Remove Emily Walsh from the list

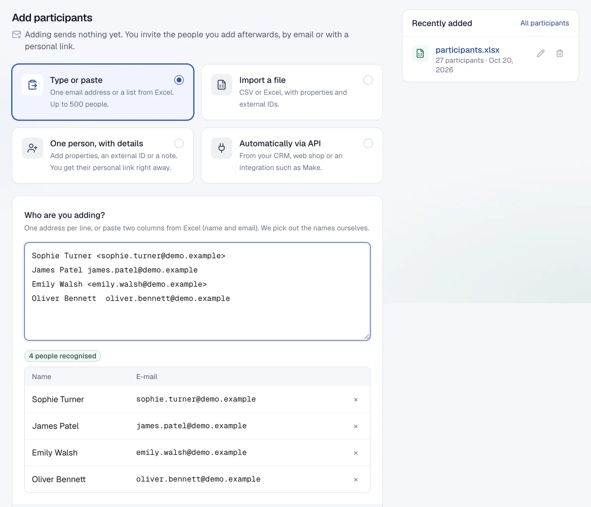[356, 453]
